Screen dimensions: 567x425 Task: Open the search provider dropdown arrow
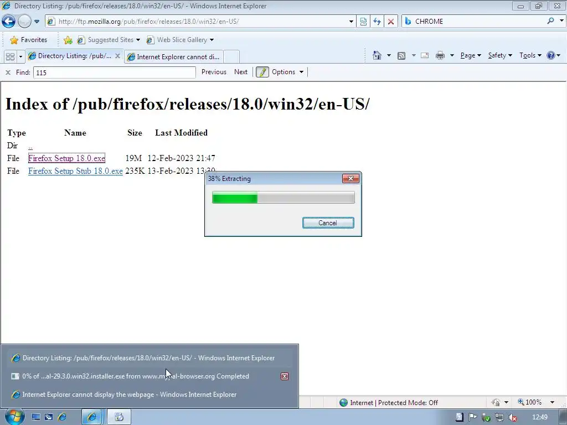click(561, 21)
